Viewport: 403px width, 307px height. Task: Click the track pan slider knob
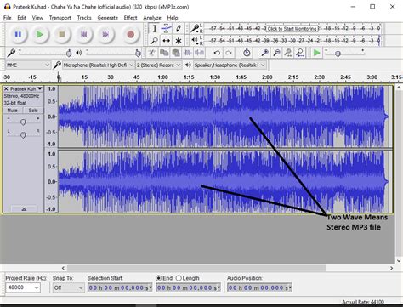click(x=23, y=135)
